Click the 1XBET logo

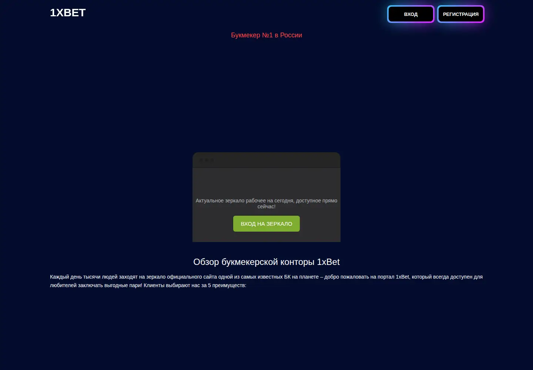[68, 13]
